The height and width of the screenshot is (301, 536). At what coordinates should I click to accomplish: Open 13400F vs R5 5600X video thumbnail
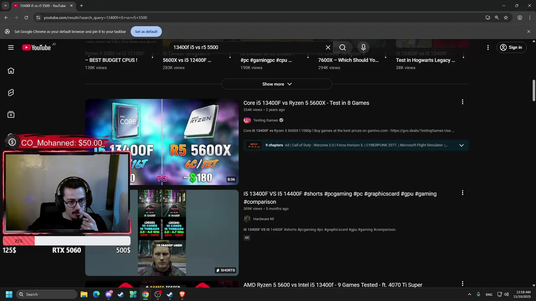point(162,142)
